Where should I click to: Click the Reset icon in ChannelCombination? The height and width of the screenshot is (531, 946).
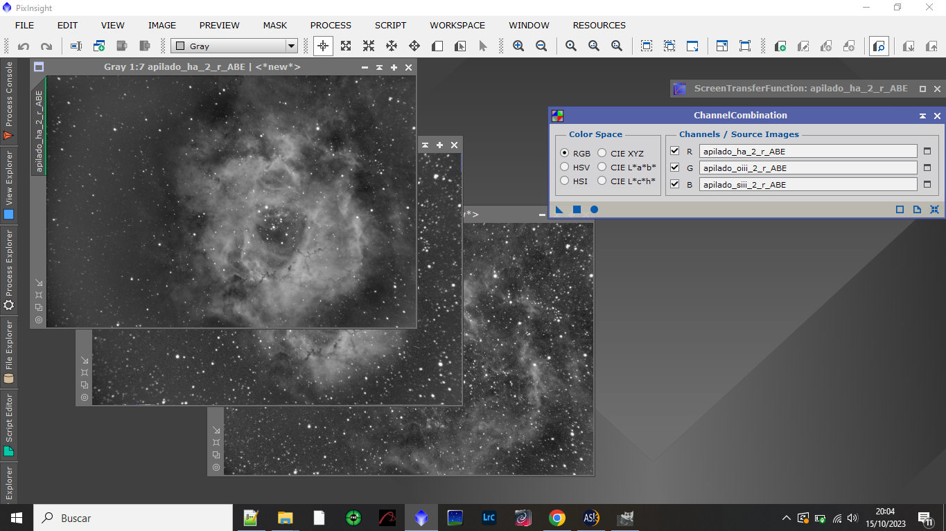(934, 210)
